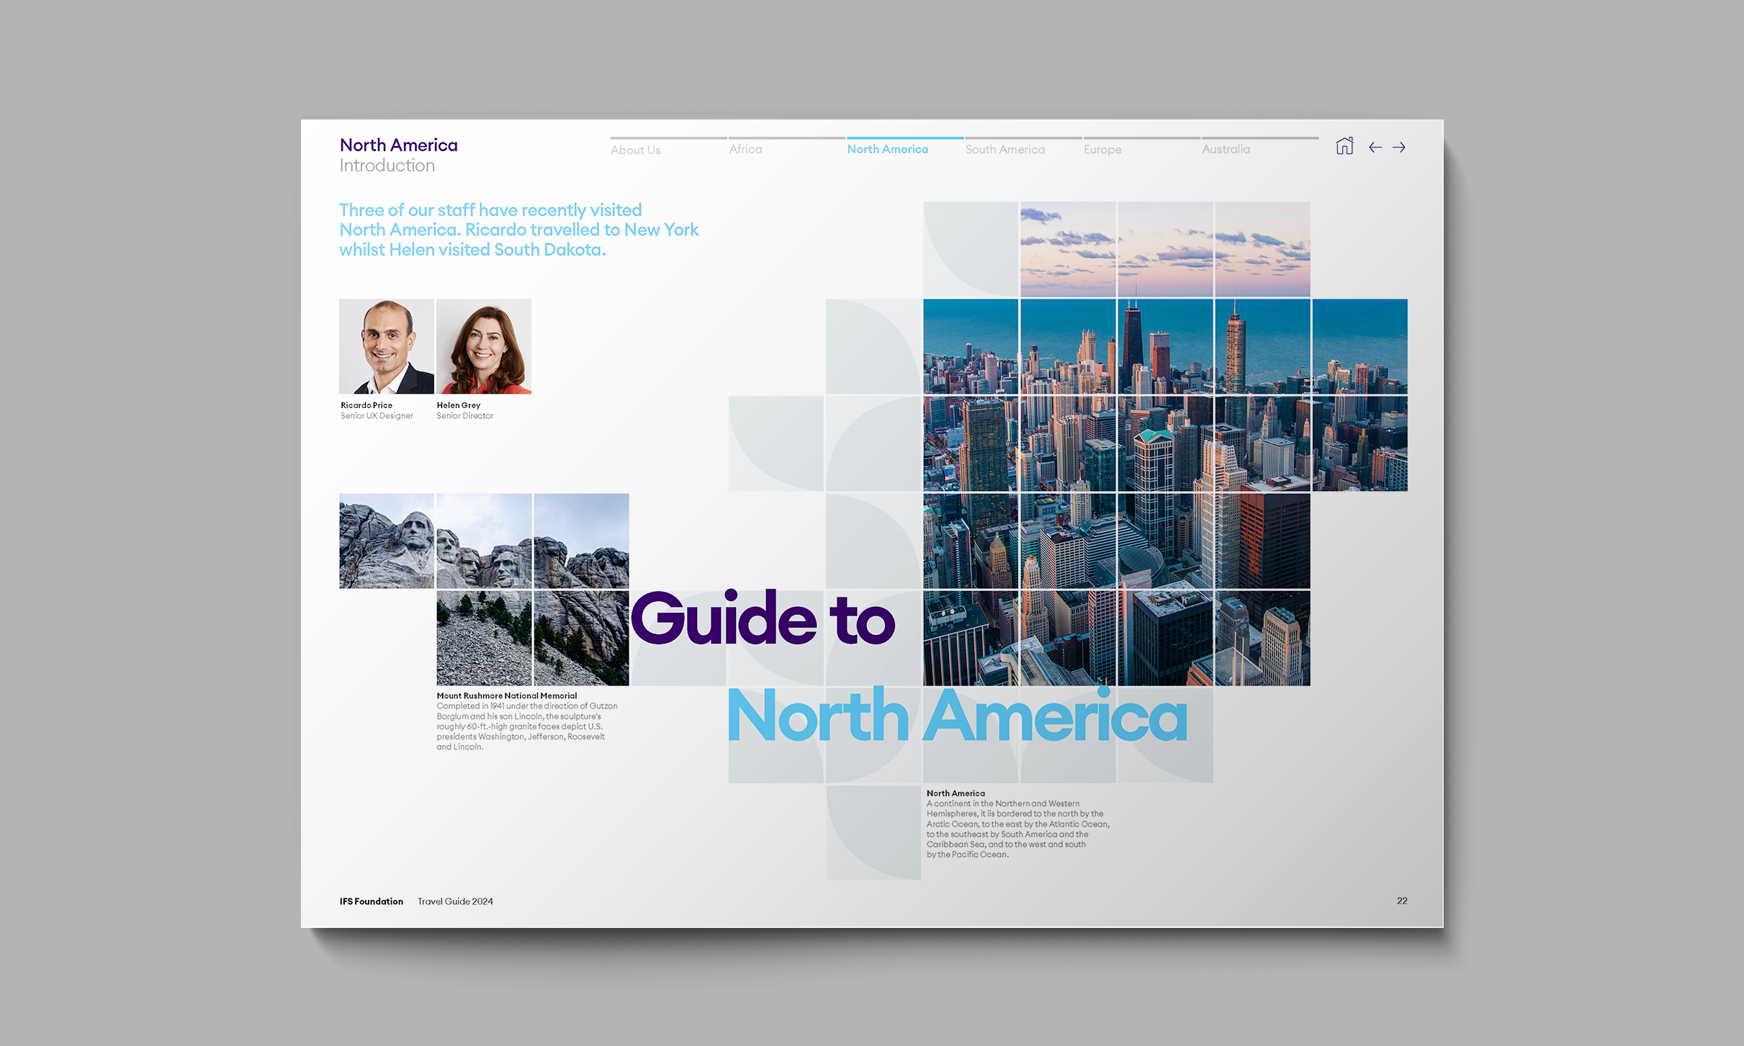Go to next page with right arrow
Image resolution: width=1744 pixels, height=1046 pixels.
point(1398,148)
